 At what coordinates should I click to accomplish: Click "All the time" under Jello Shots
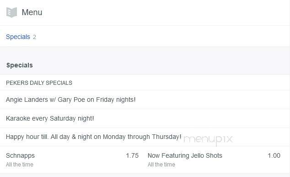[x=161, y=165]
